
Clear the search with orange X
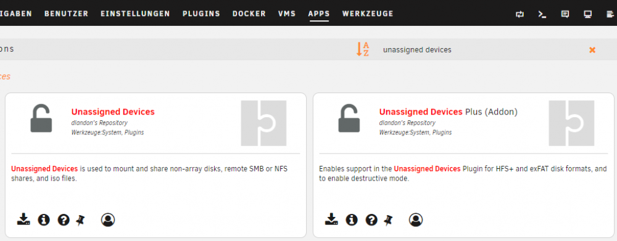tap(592, 50)
